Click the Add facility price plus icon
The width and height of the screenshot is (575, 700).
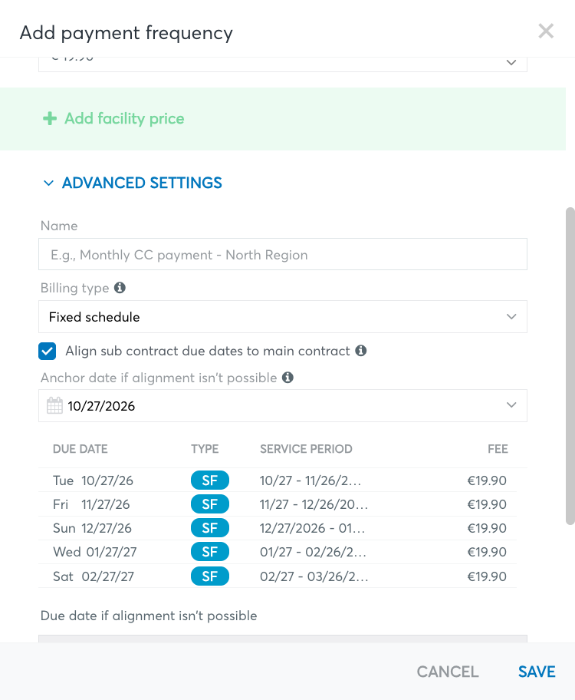point(50,119)
